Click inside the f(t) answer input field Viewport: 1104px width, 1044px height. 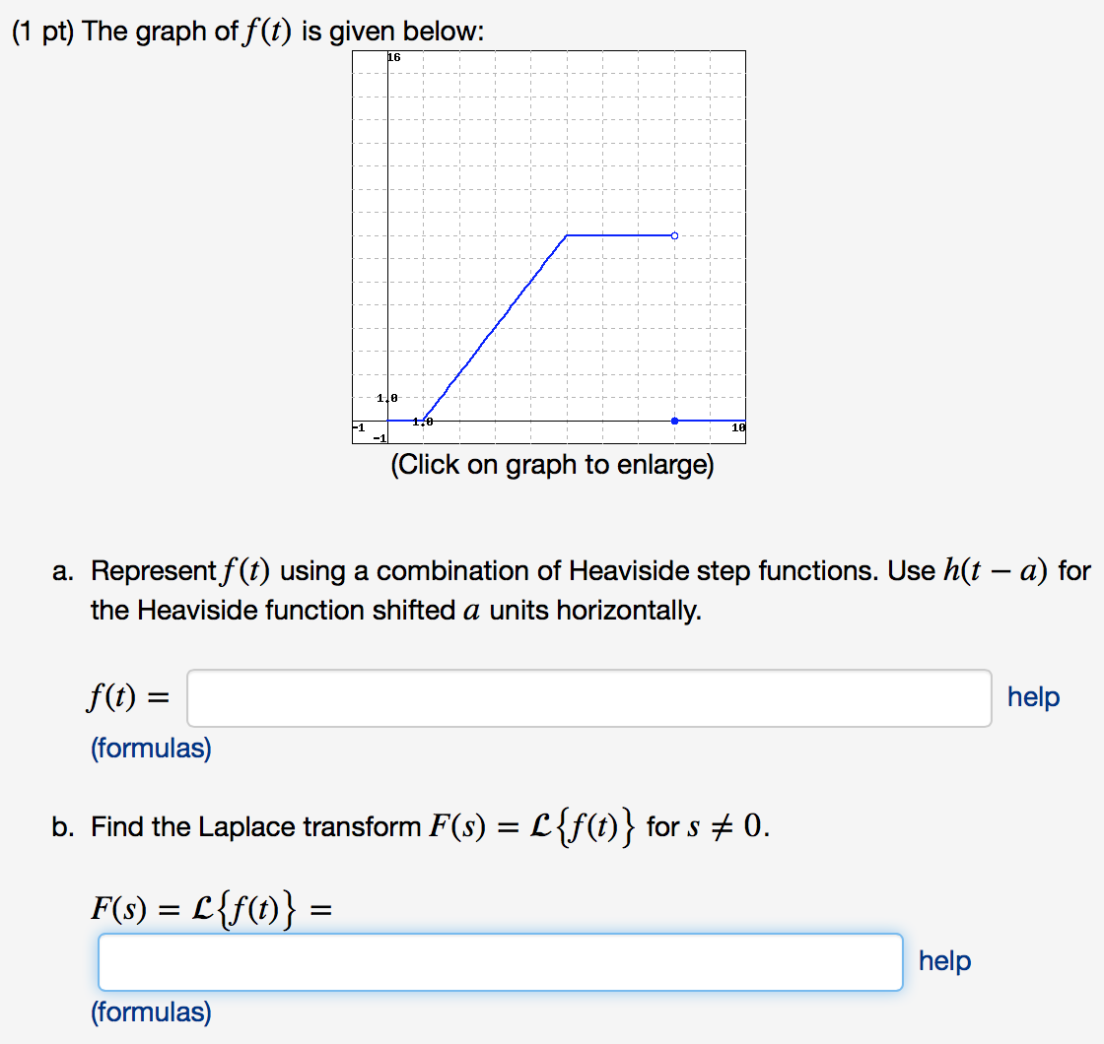click(586, 697)
